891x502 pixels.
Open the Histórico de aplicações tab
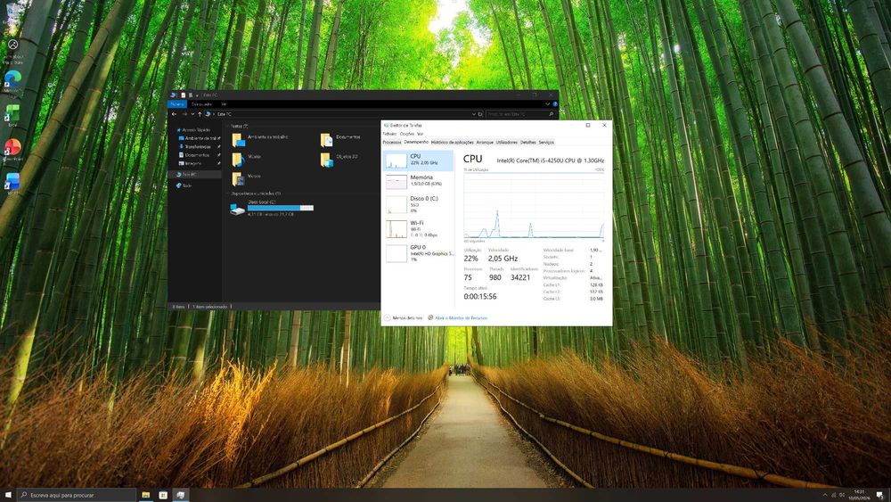click(453, 142)
